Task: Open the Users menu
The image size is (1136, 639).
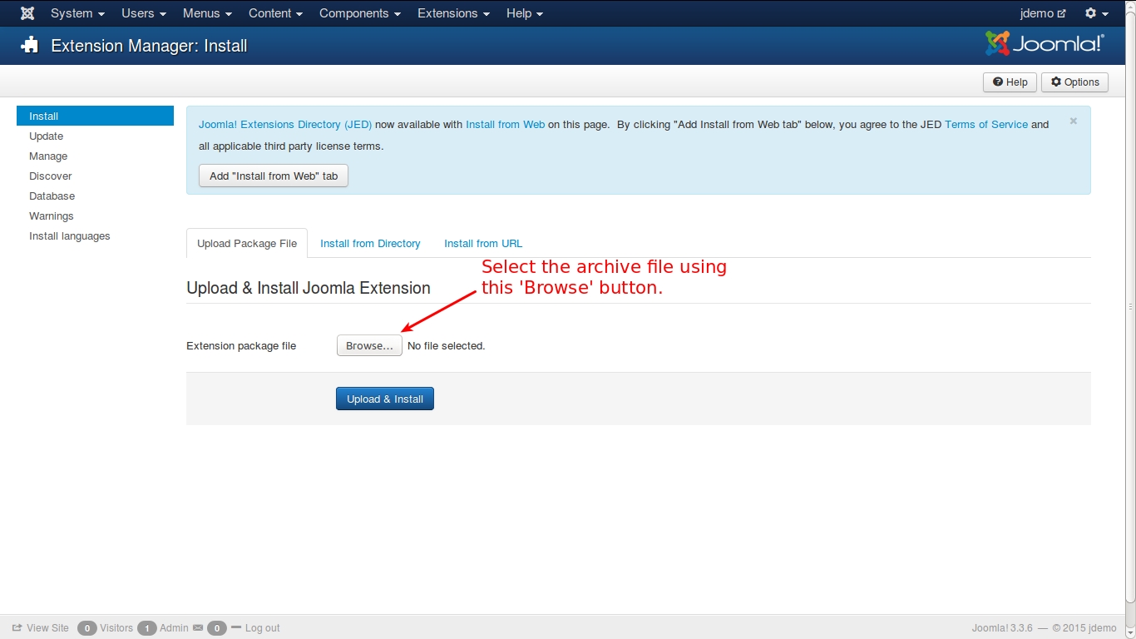Action: (x=143, y=13)
